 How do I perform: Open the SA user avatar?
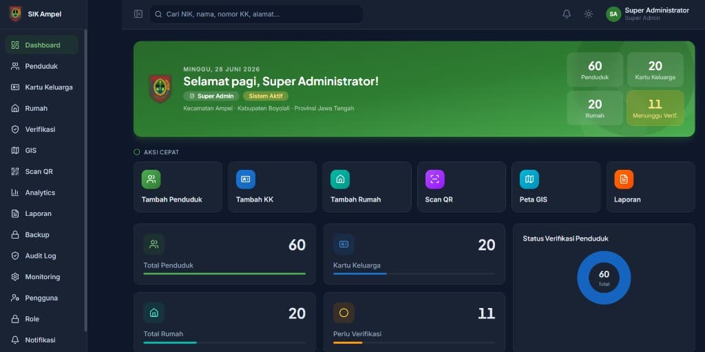613,14
